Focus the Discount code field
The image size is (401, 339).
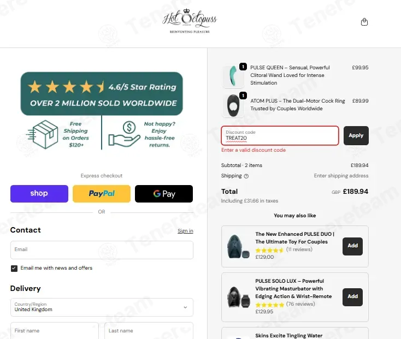click(x=280, y=135)
